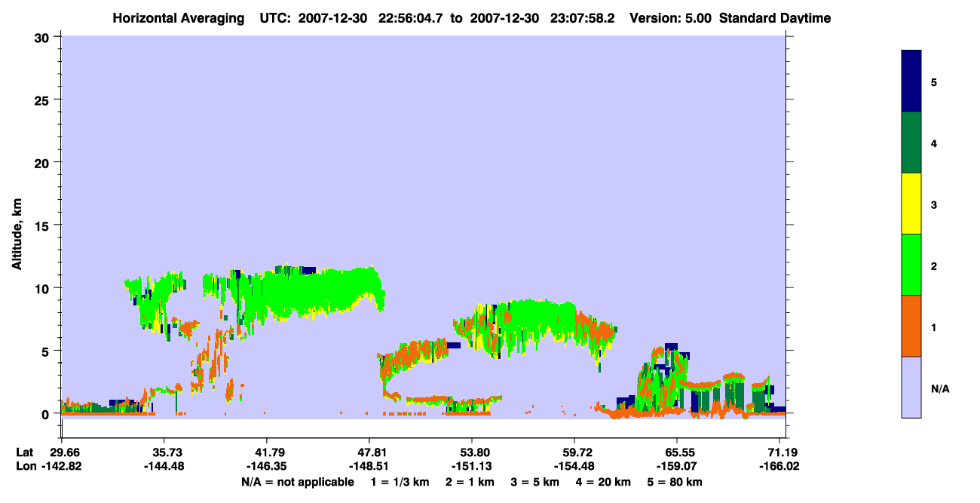Screen dimensions: 980x503
Task: Click the y-axis tick label 15
Action: pos(44,225)
